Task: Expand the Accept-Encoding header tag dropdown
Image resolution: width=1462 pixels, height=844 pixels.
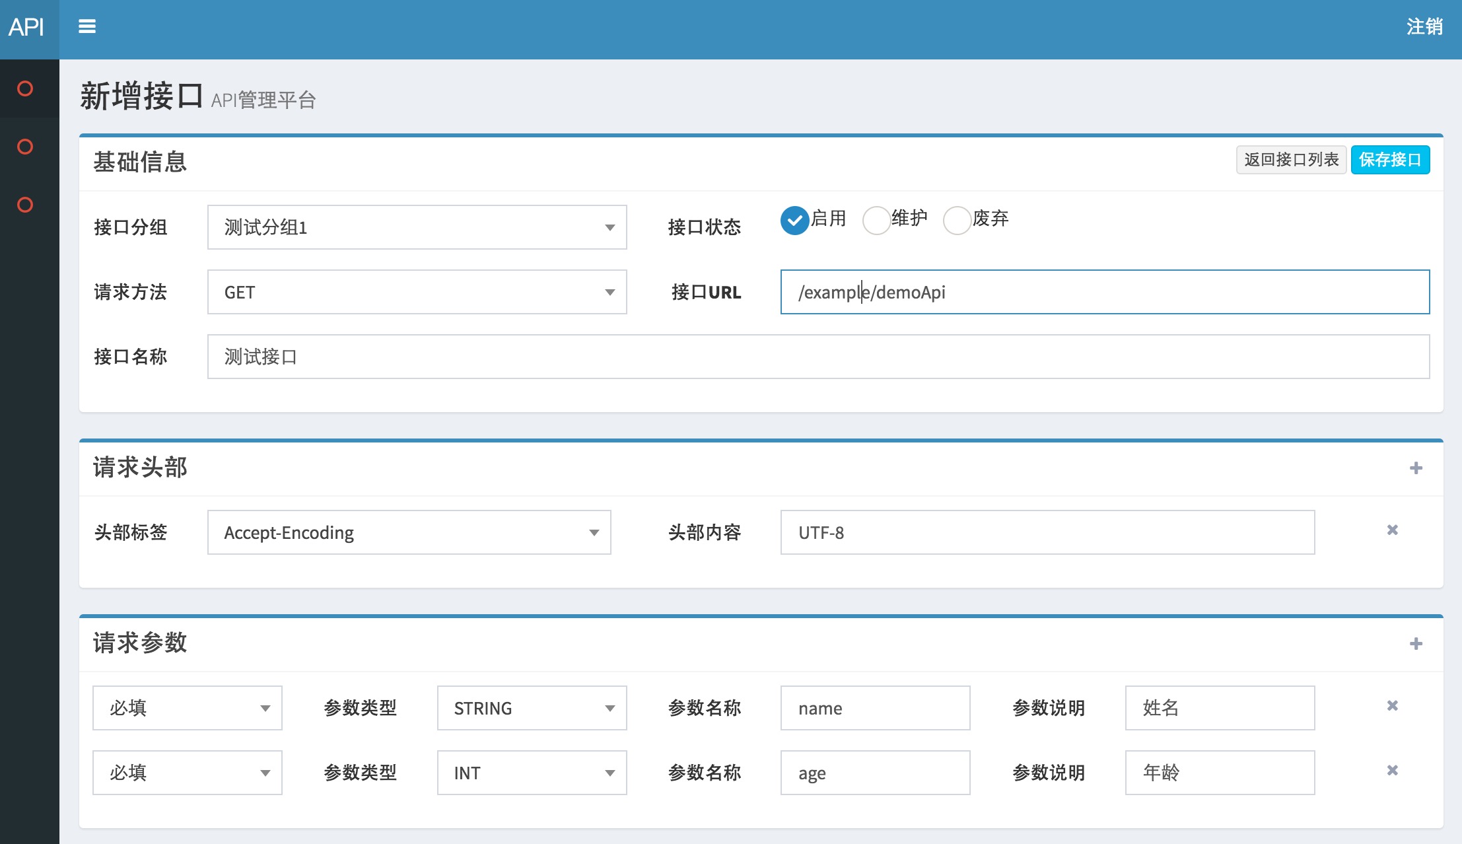Action: point(409,532)
